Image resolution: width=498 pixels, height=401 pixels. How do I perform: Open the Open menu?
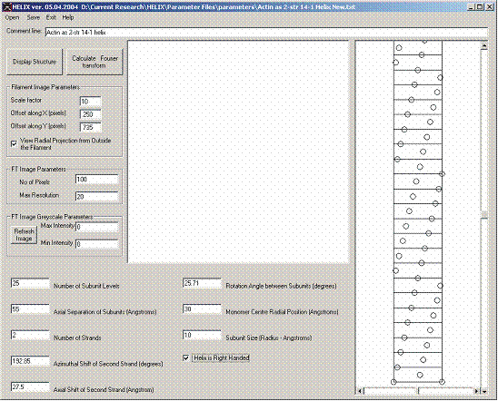[12, 18]
